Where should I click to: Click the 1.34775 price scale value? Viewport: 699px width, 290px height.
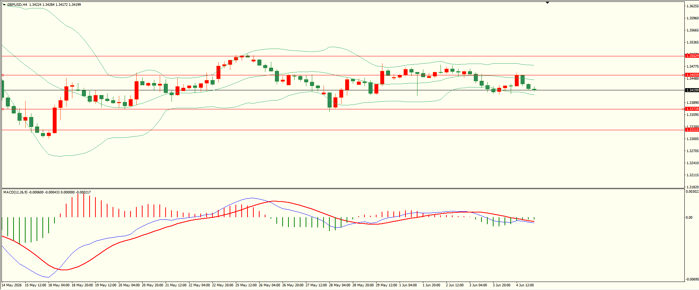(692, 67)
